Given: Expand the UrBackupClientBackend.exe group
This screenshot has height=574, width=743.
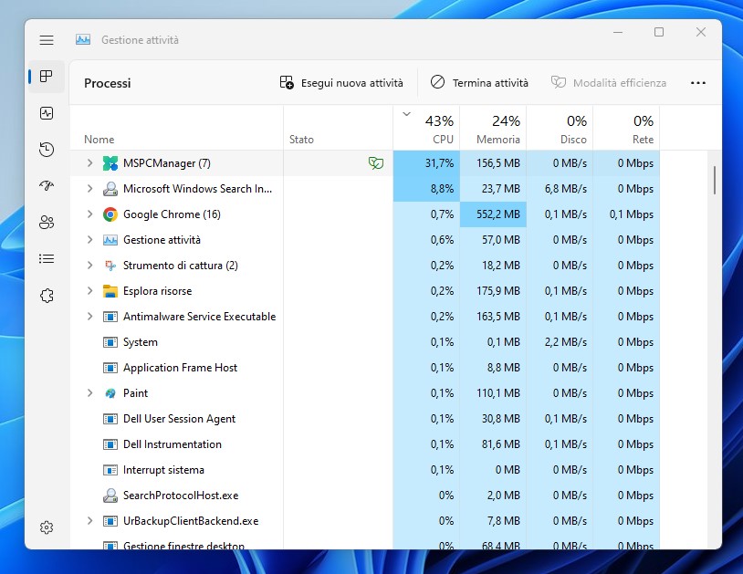Looking at the screenshot, I should tap(89, 521).
